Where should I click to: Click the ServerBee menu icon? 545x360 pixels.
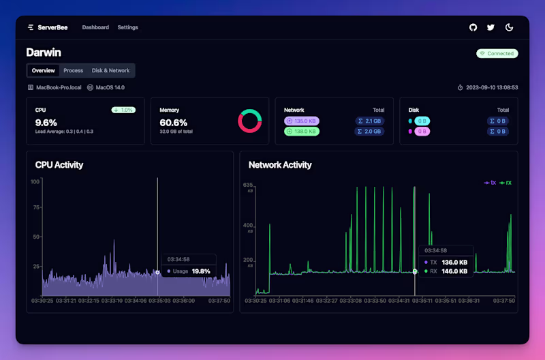coord(31,27)
